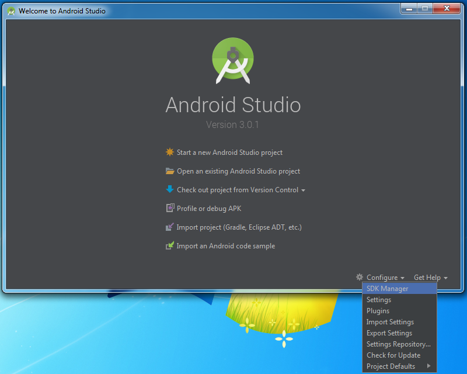Click the folder icon for opening existing project

tap(170, 171)
